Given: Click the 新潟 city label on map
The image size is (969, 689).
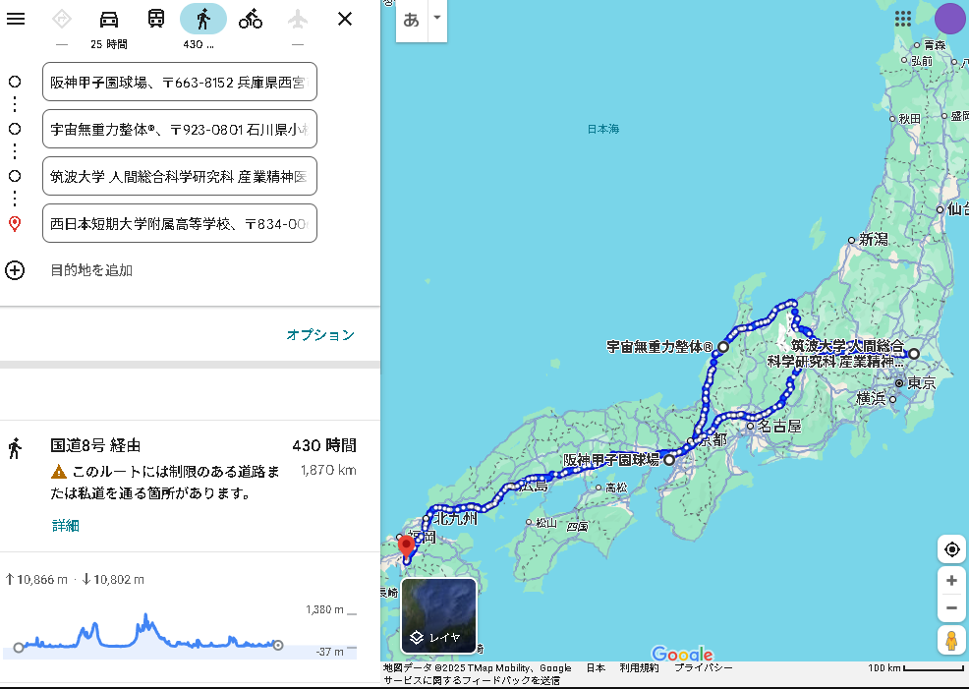Looking at the screenshot, I should point(874,239).
